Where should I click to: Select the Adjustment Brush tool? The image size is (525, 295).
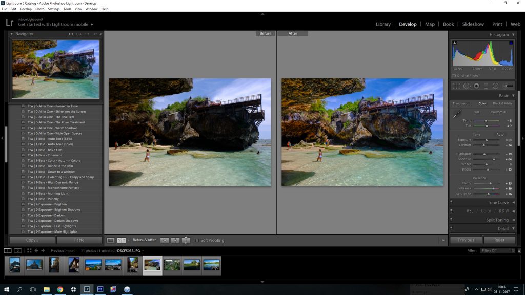coord(508,86)
